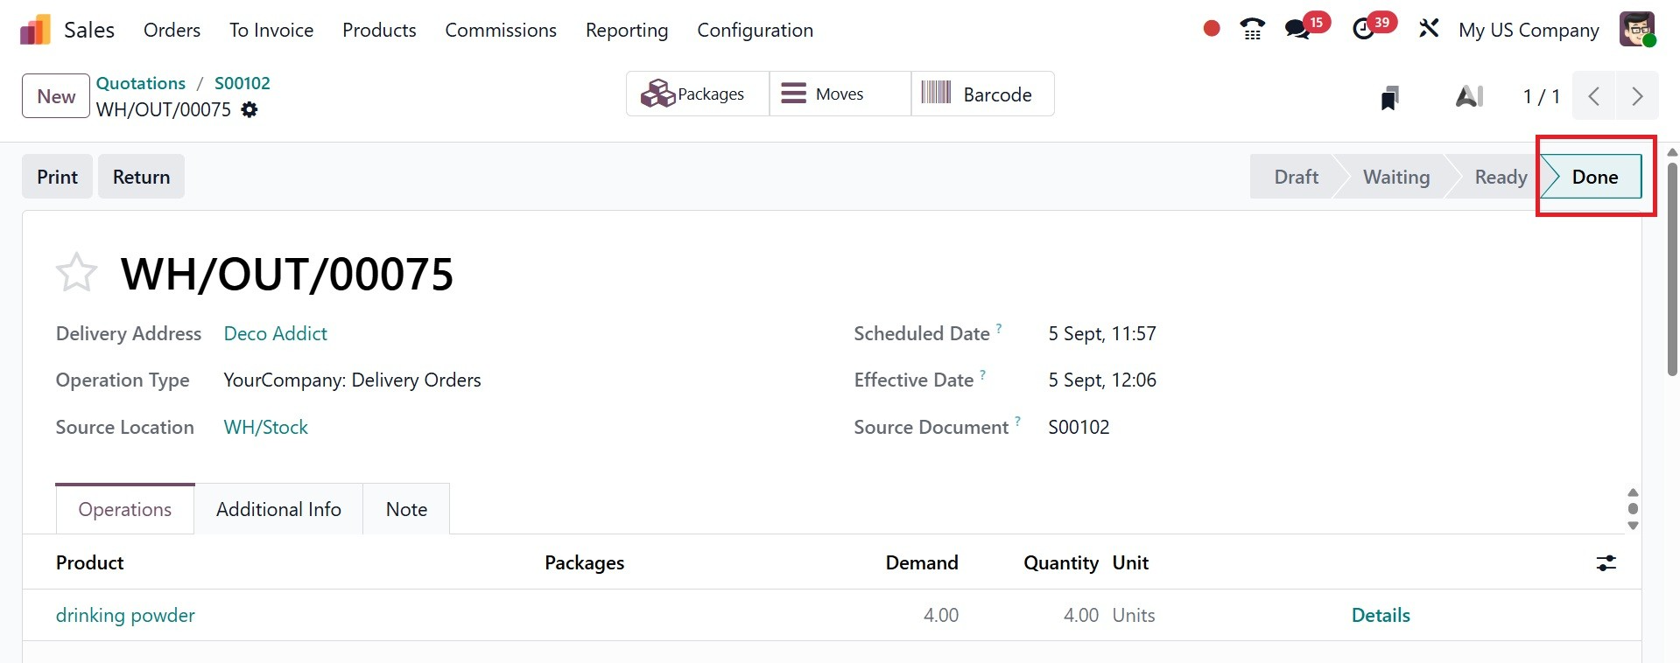
Task: Click the Sales app logo icon
Action: point(35,30)
